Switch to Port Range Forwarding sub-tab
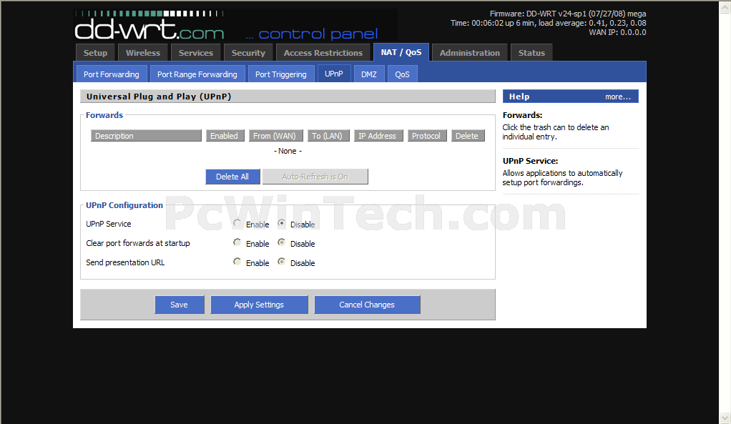Screen dimensions: 731x424 pyautogui.click(x=197, y=74)
